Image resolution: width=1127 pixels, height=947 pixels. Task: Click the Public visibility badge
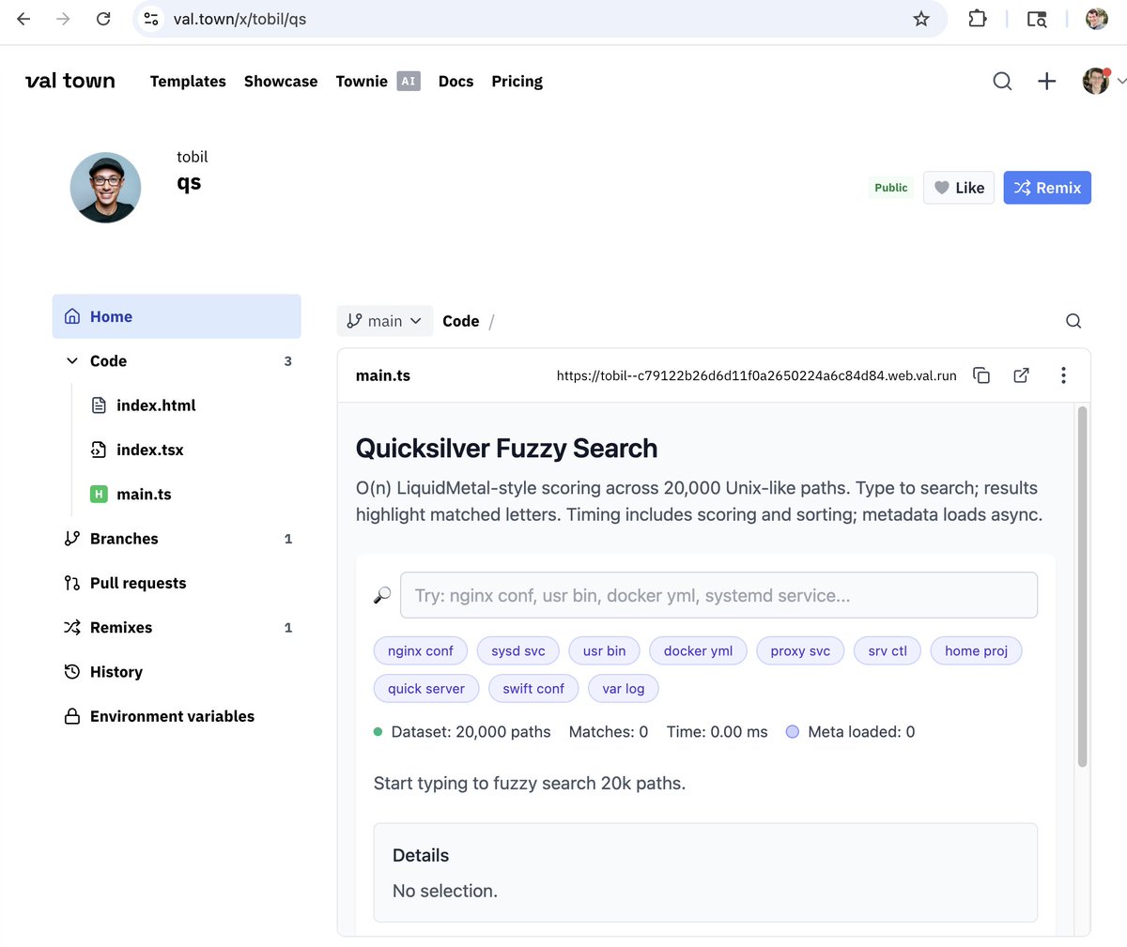click(x=890, y=188)
